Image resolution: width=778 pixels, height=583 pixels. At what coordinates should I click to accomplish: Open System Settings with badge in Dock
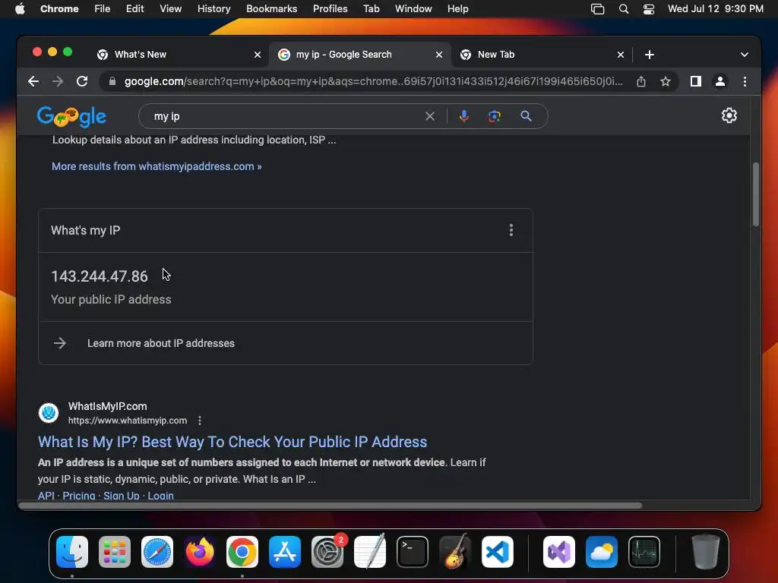click(x=327, y=552)
